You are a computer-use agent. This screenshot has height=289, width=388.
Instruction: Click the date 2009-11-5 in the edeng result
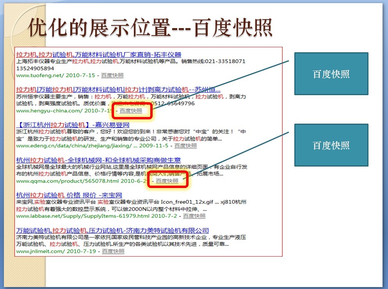pyautogui.click(x=154, y=146)
